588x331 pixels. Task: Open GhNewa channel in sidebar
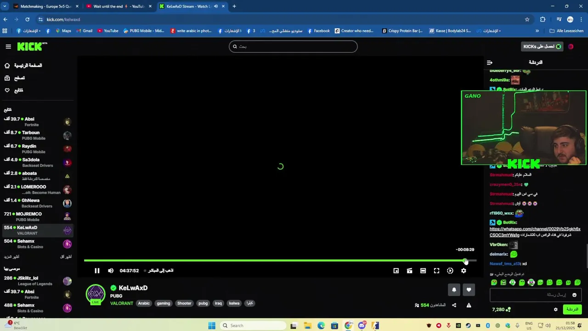click(37, 203)
